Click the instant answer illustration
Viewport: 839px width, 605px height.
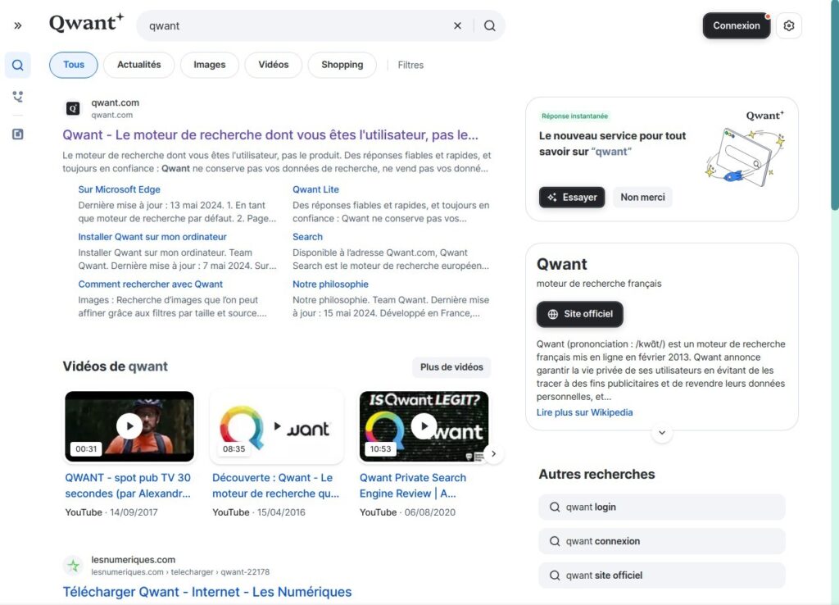pyautogui.click(x=745, y=157)
